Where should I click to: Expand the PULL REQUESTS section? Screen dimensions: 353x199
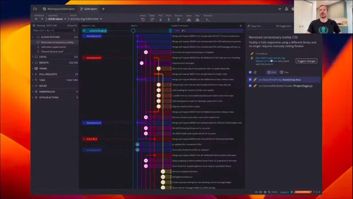click(x=33, y=74)
